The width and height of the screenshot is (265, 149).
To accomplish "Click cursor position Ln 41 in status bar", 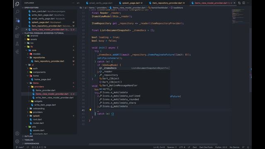I will [x=159, y=147].
